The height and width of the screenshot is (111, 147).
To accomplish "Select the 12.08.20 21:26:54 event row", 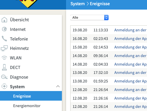I will coord(109,90).
